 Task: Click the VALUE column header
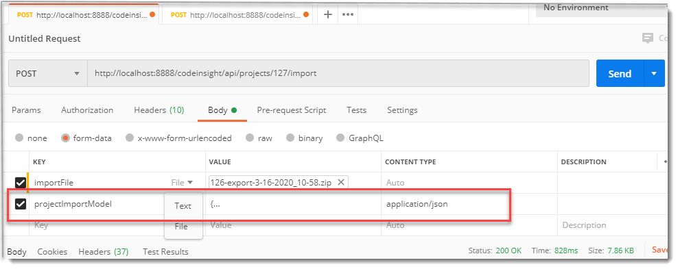pyautogui.click(x=220, y=162)
